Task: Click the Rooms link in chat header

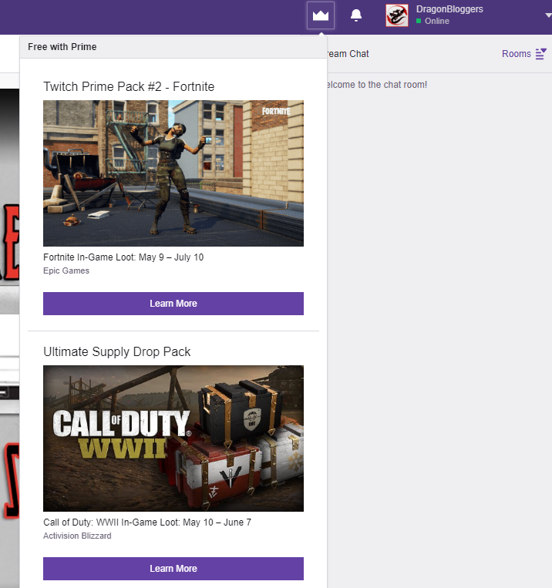Action: [x=517, y=54]
